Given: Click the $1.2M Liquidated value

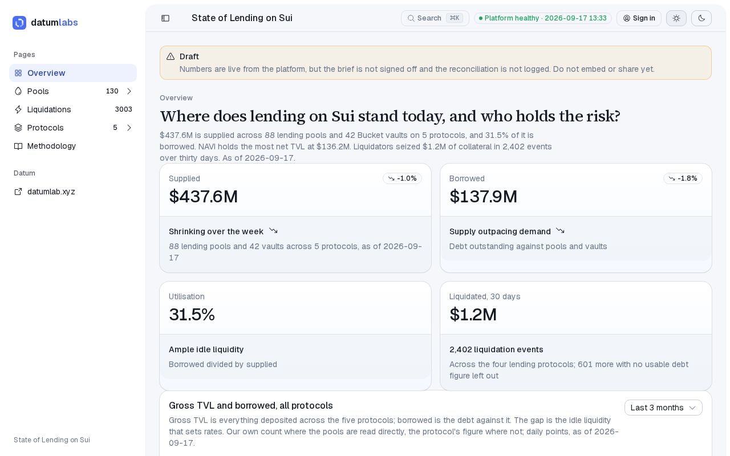Looking at the screenshot, I should (x=473, y=315).
